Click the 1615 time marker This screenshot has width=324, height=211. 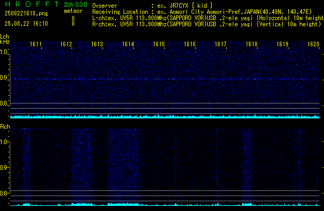[x=159, y=44]
